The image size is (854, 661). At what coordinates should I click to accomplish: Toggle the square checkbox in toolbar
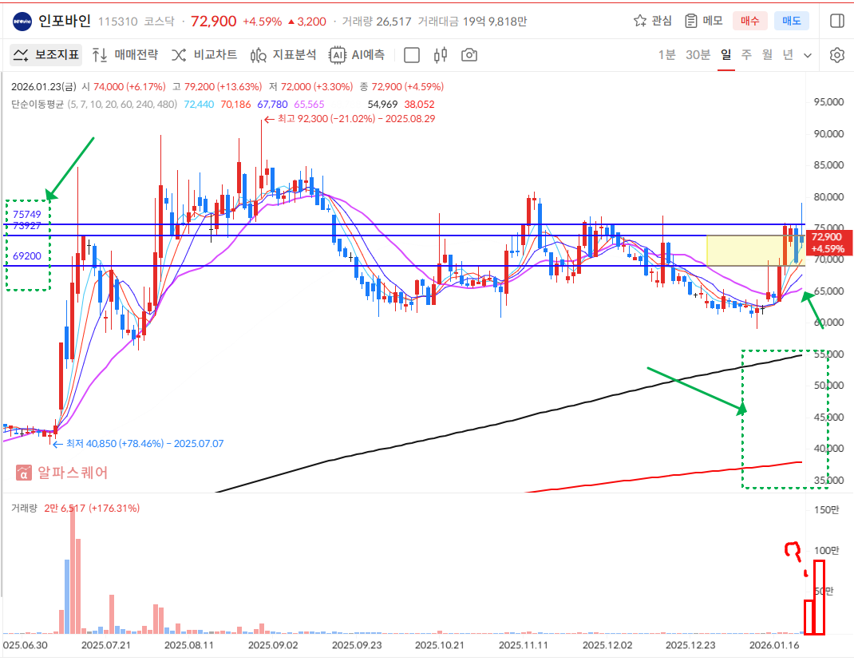(x=412, y=55)
